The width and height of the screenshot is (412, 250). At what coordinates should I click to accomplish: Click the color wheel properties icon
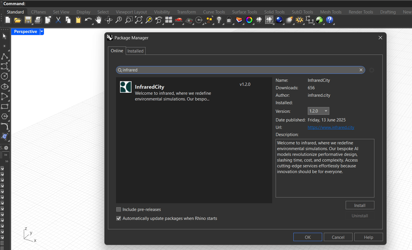(x=249, y=20)
